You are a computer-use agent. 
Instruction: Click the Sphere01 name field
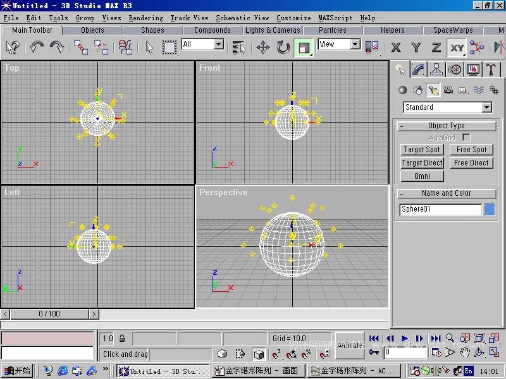tap(440, 210)
